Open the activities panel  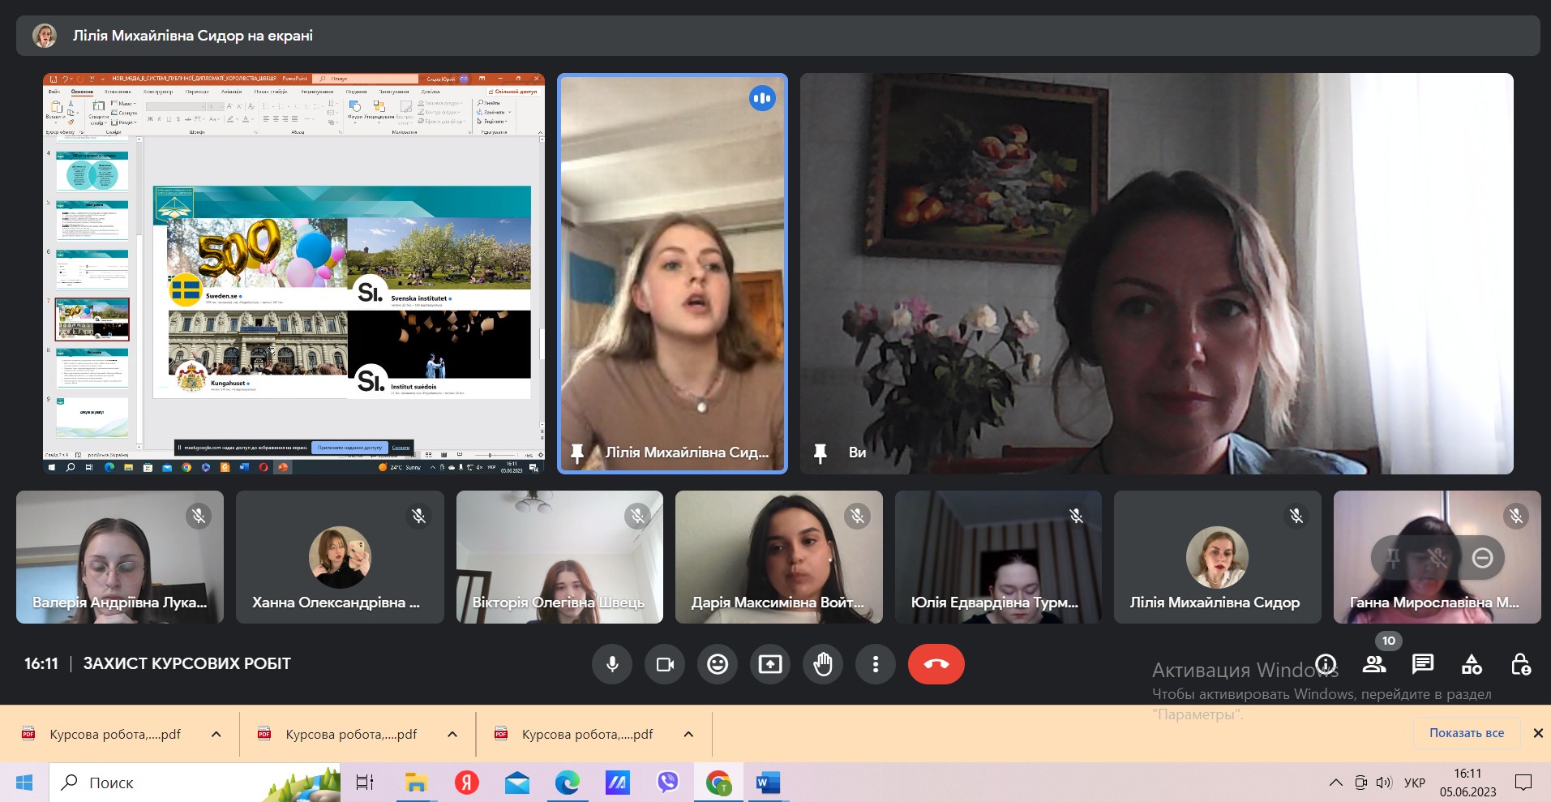pyautogui.click(x=1472, y=665)
